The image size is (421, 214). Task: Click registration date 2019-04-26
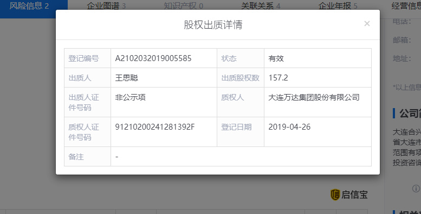click(x=289, y=127)
